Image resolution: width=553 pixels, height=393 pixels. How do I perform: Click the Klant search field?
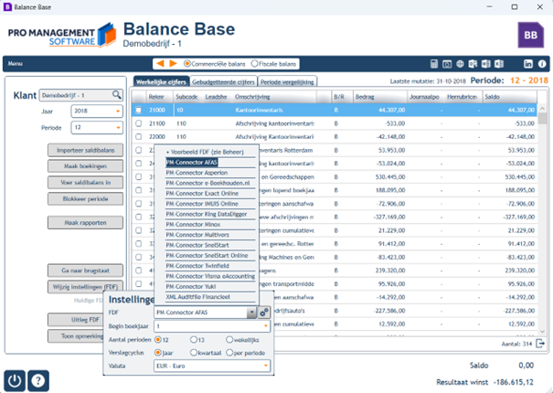81,95
